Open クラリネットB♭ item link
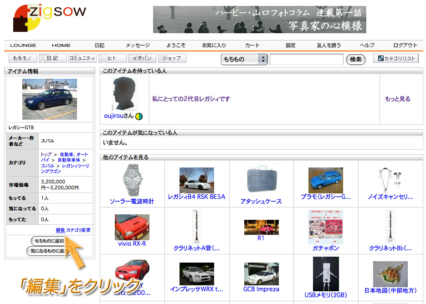The width and height of the screenshot is (426, 304). click(x=390, y=248)
